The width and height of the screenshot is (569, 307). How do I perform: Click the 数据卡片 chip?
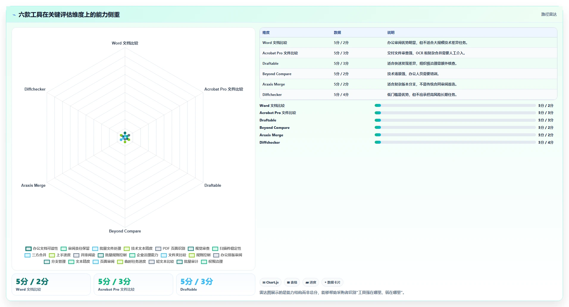click(x=332, y=282)
